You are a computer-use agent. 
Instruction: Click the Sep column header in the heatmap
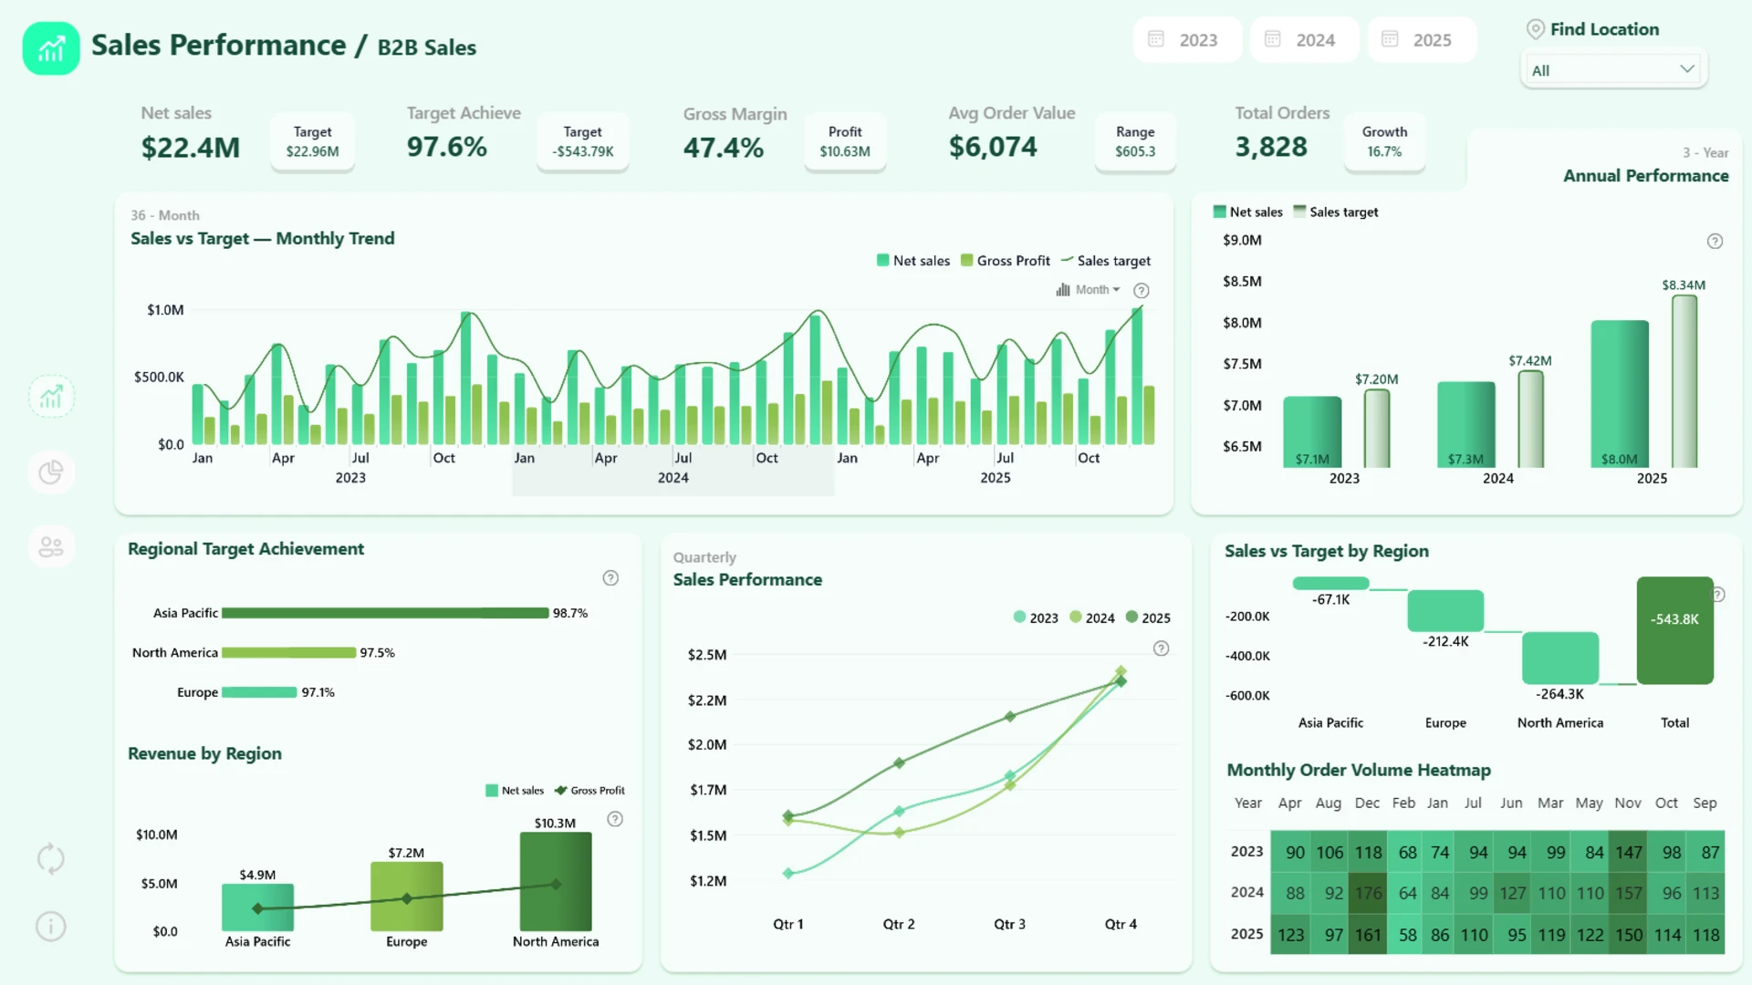[1705, 803]
